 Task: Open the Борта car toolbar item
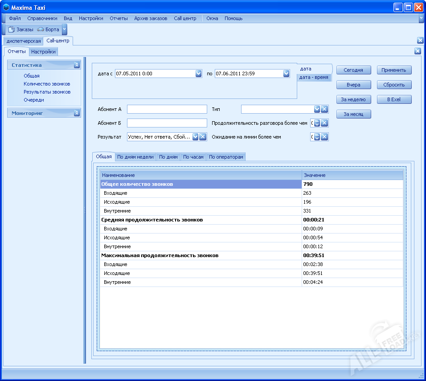point(48,29)
